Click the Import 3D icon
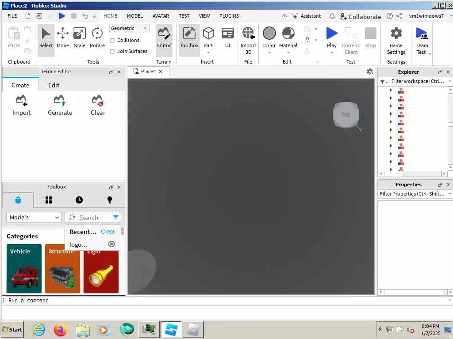 (248, 33)
